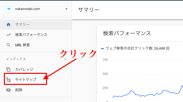Click the サマリー page title
This screenshot has width=183, height=102.
(x=89, y=10)
